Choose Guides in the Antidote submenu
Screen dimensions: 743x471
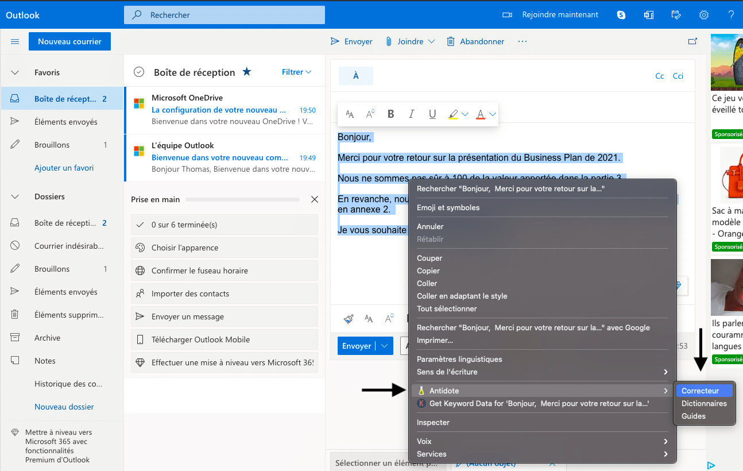coord(705,416)
